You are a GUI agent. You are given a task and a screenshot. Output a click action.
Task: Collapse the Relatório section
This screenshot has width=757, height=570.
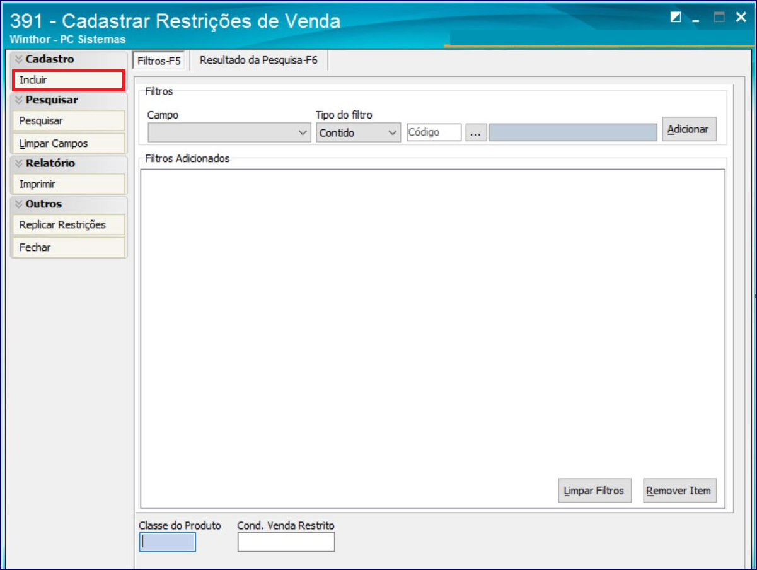point(69,163)
